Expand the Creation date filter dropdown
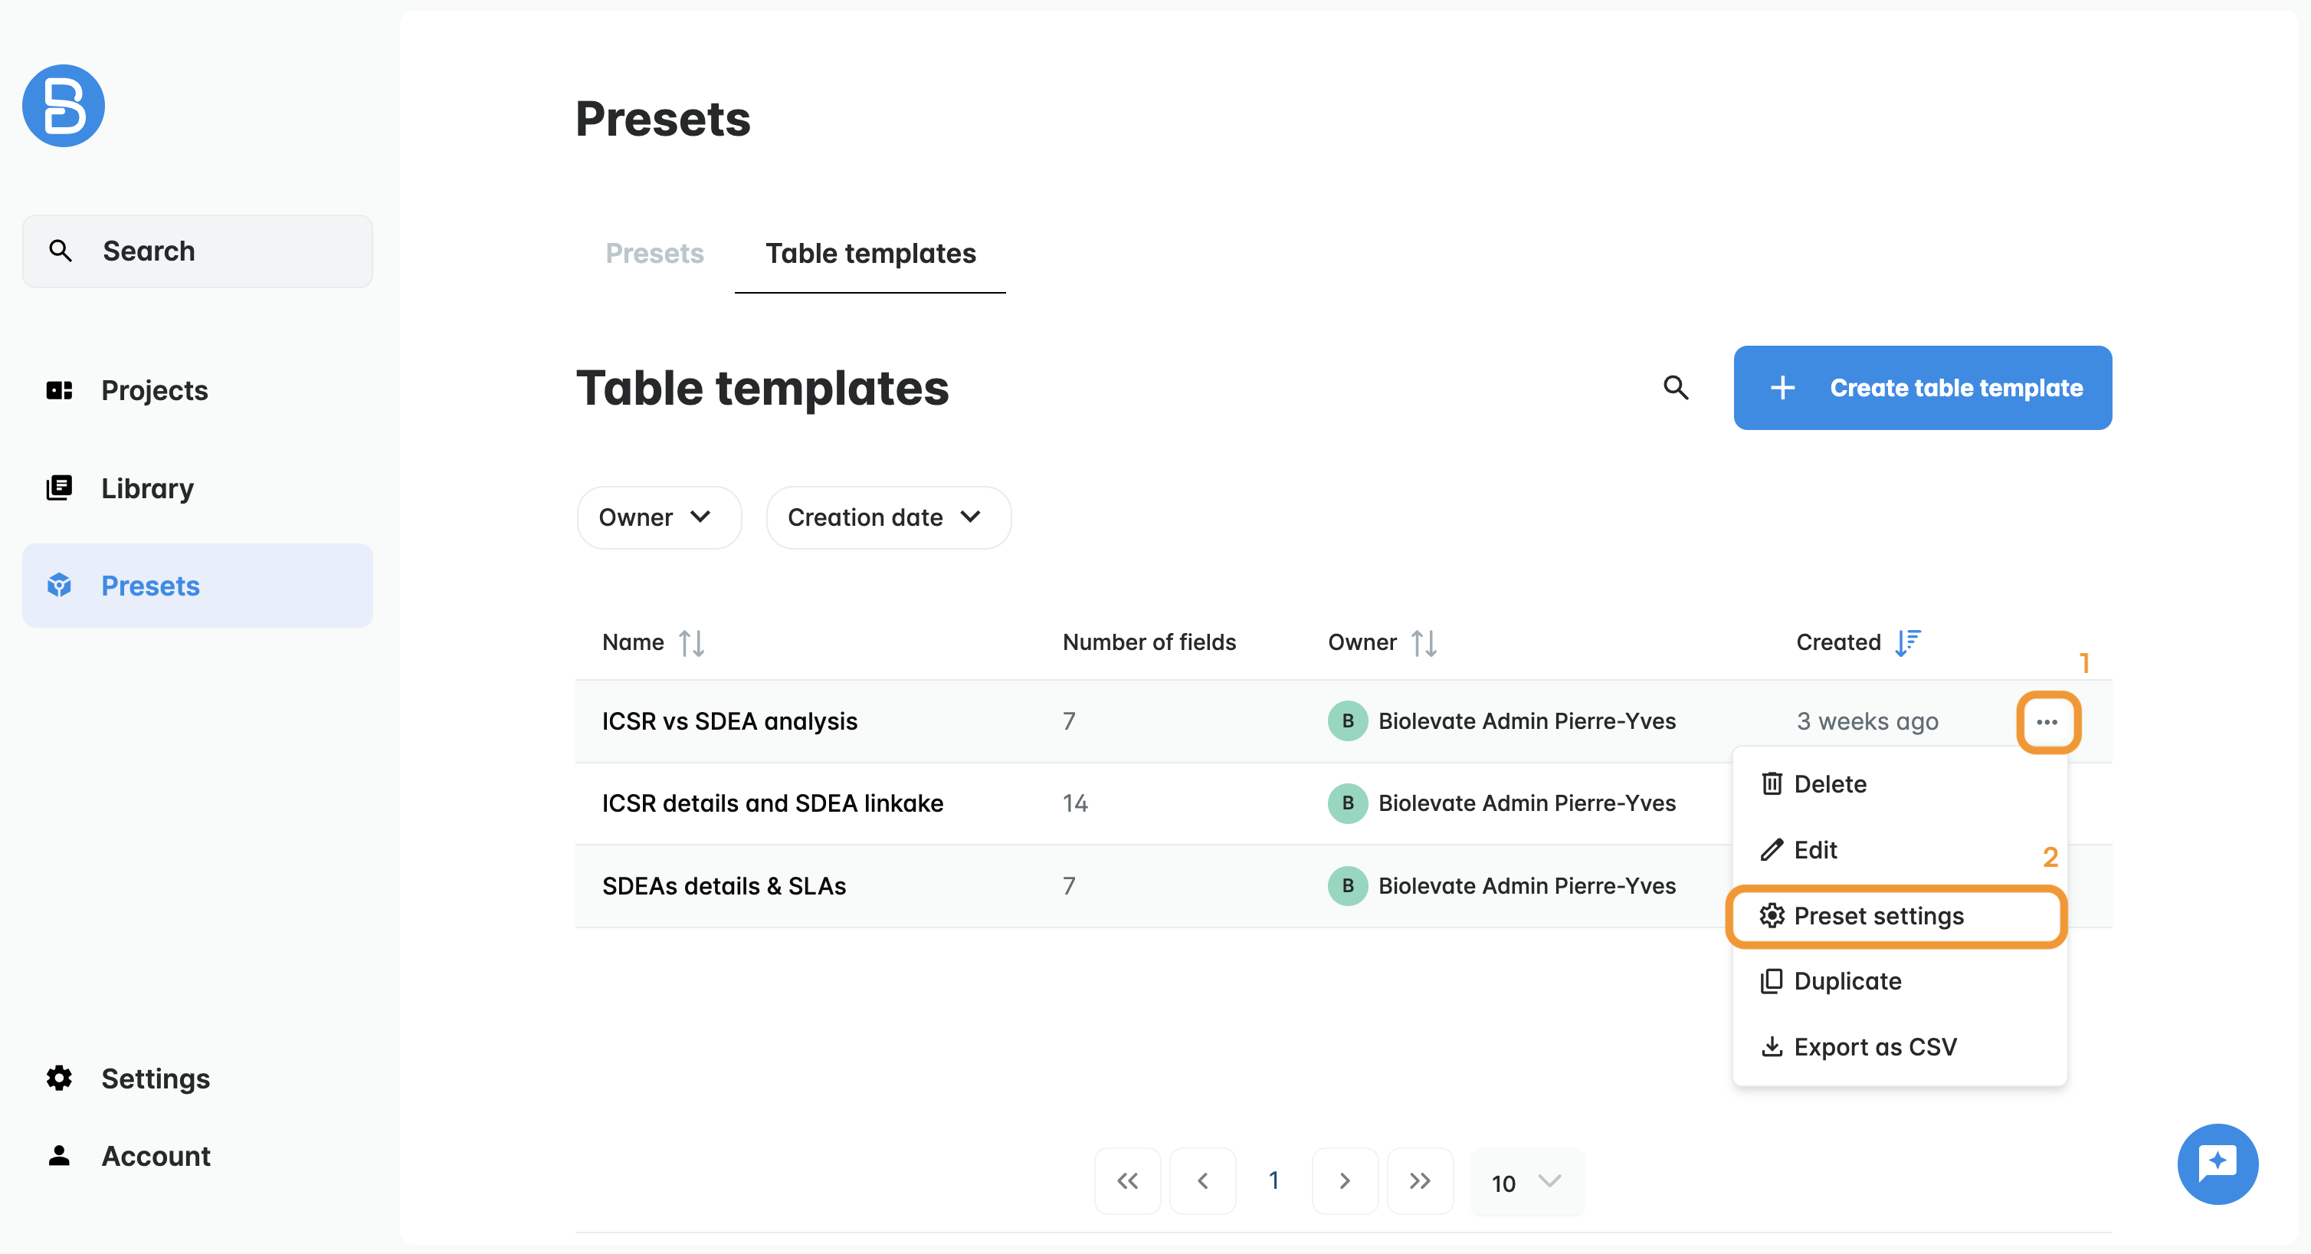This screenshot has height=1254, width=2311. click(887, 518)
